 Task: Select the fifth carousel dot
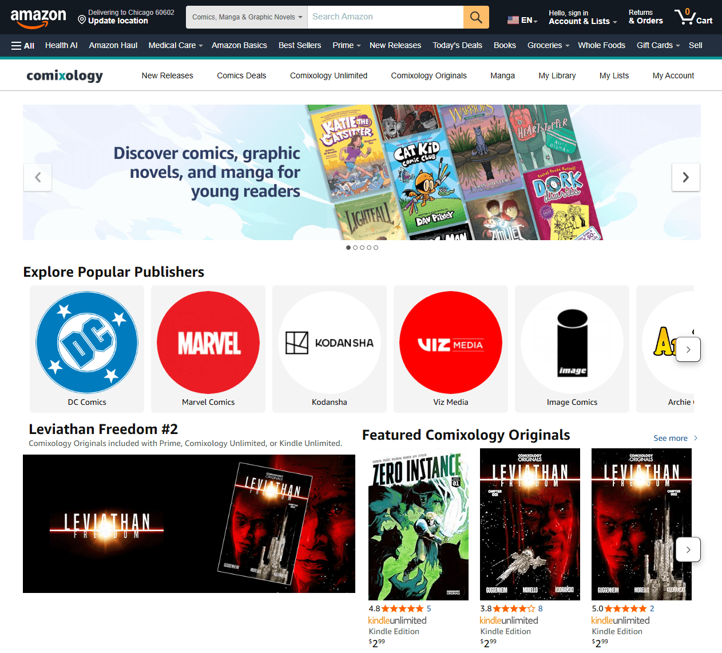pyautogui.click(x=376, y=248)
